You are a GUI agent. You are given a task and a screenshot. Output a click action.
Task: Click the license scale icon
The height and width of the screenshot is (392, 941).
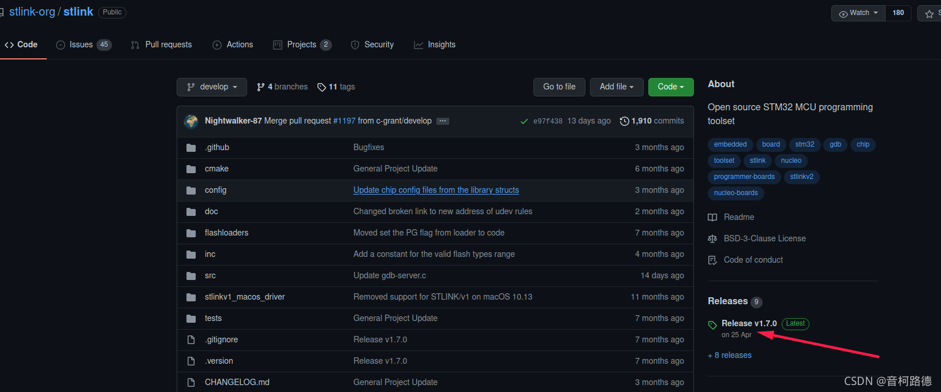point(712,239)
